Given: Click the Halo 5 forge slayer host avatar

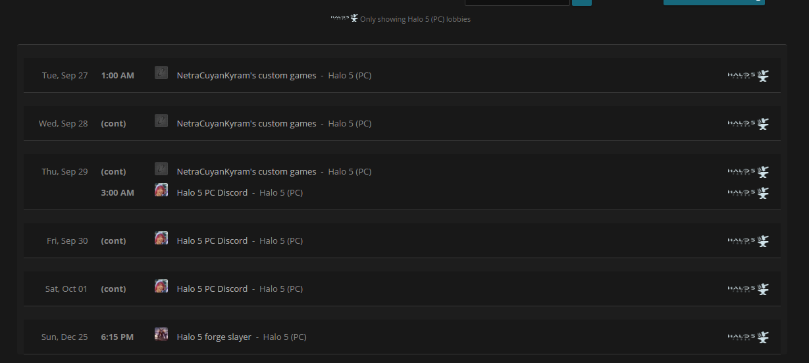Looking at the screenshot, I should [161, 334].
